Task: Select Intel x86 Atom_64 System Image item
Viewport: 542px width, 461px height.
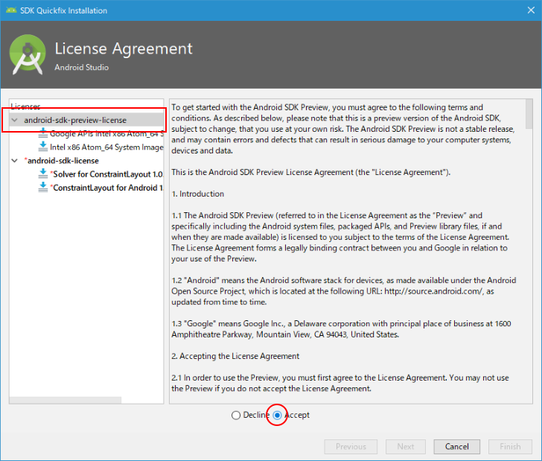Action: pyautogui.click(x=106, y=147)
